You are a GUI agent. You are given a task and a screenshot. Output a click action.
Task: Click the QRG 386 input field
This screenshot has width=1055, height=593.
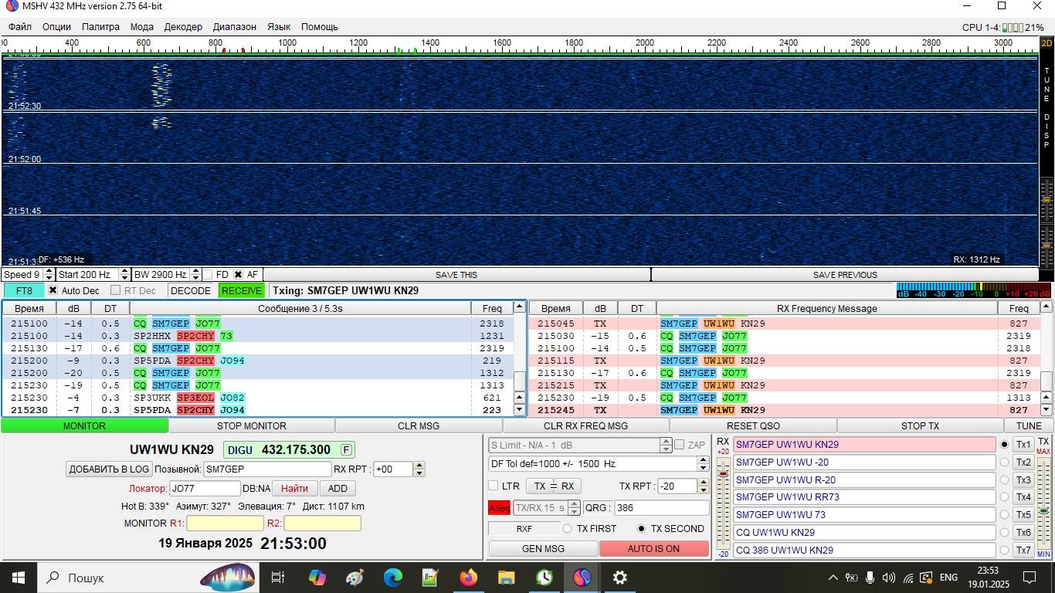coord(661,508)
